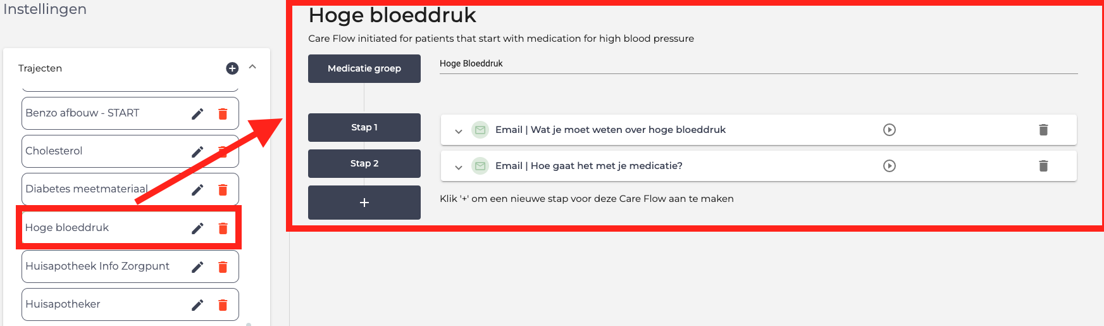Screen dimensions: 1104x326
Task: Collapse the Trajecten panel
Action: [x=252, y=67]
